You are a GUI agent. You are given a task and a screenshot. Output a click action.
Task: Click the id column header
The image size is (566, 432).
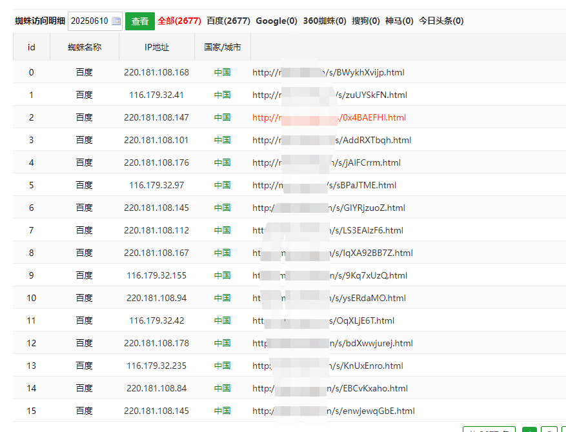(32, 47)
